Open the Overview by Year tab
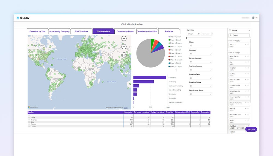 click(37, 31)
